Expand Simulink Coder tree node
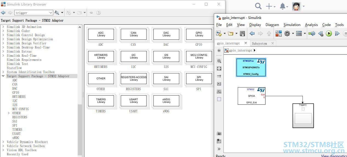347x157 pixels. coord(3,31)
